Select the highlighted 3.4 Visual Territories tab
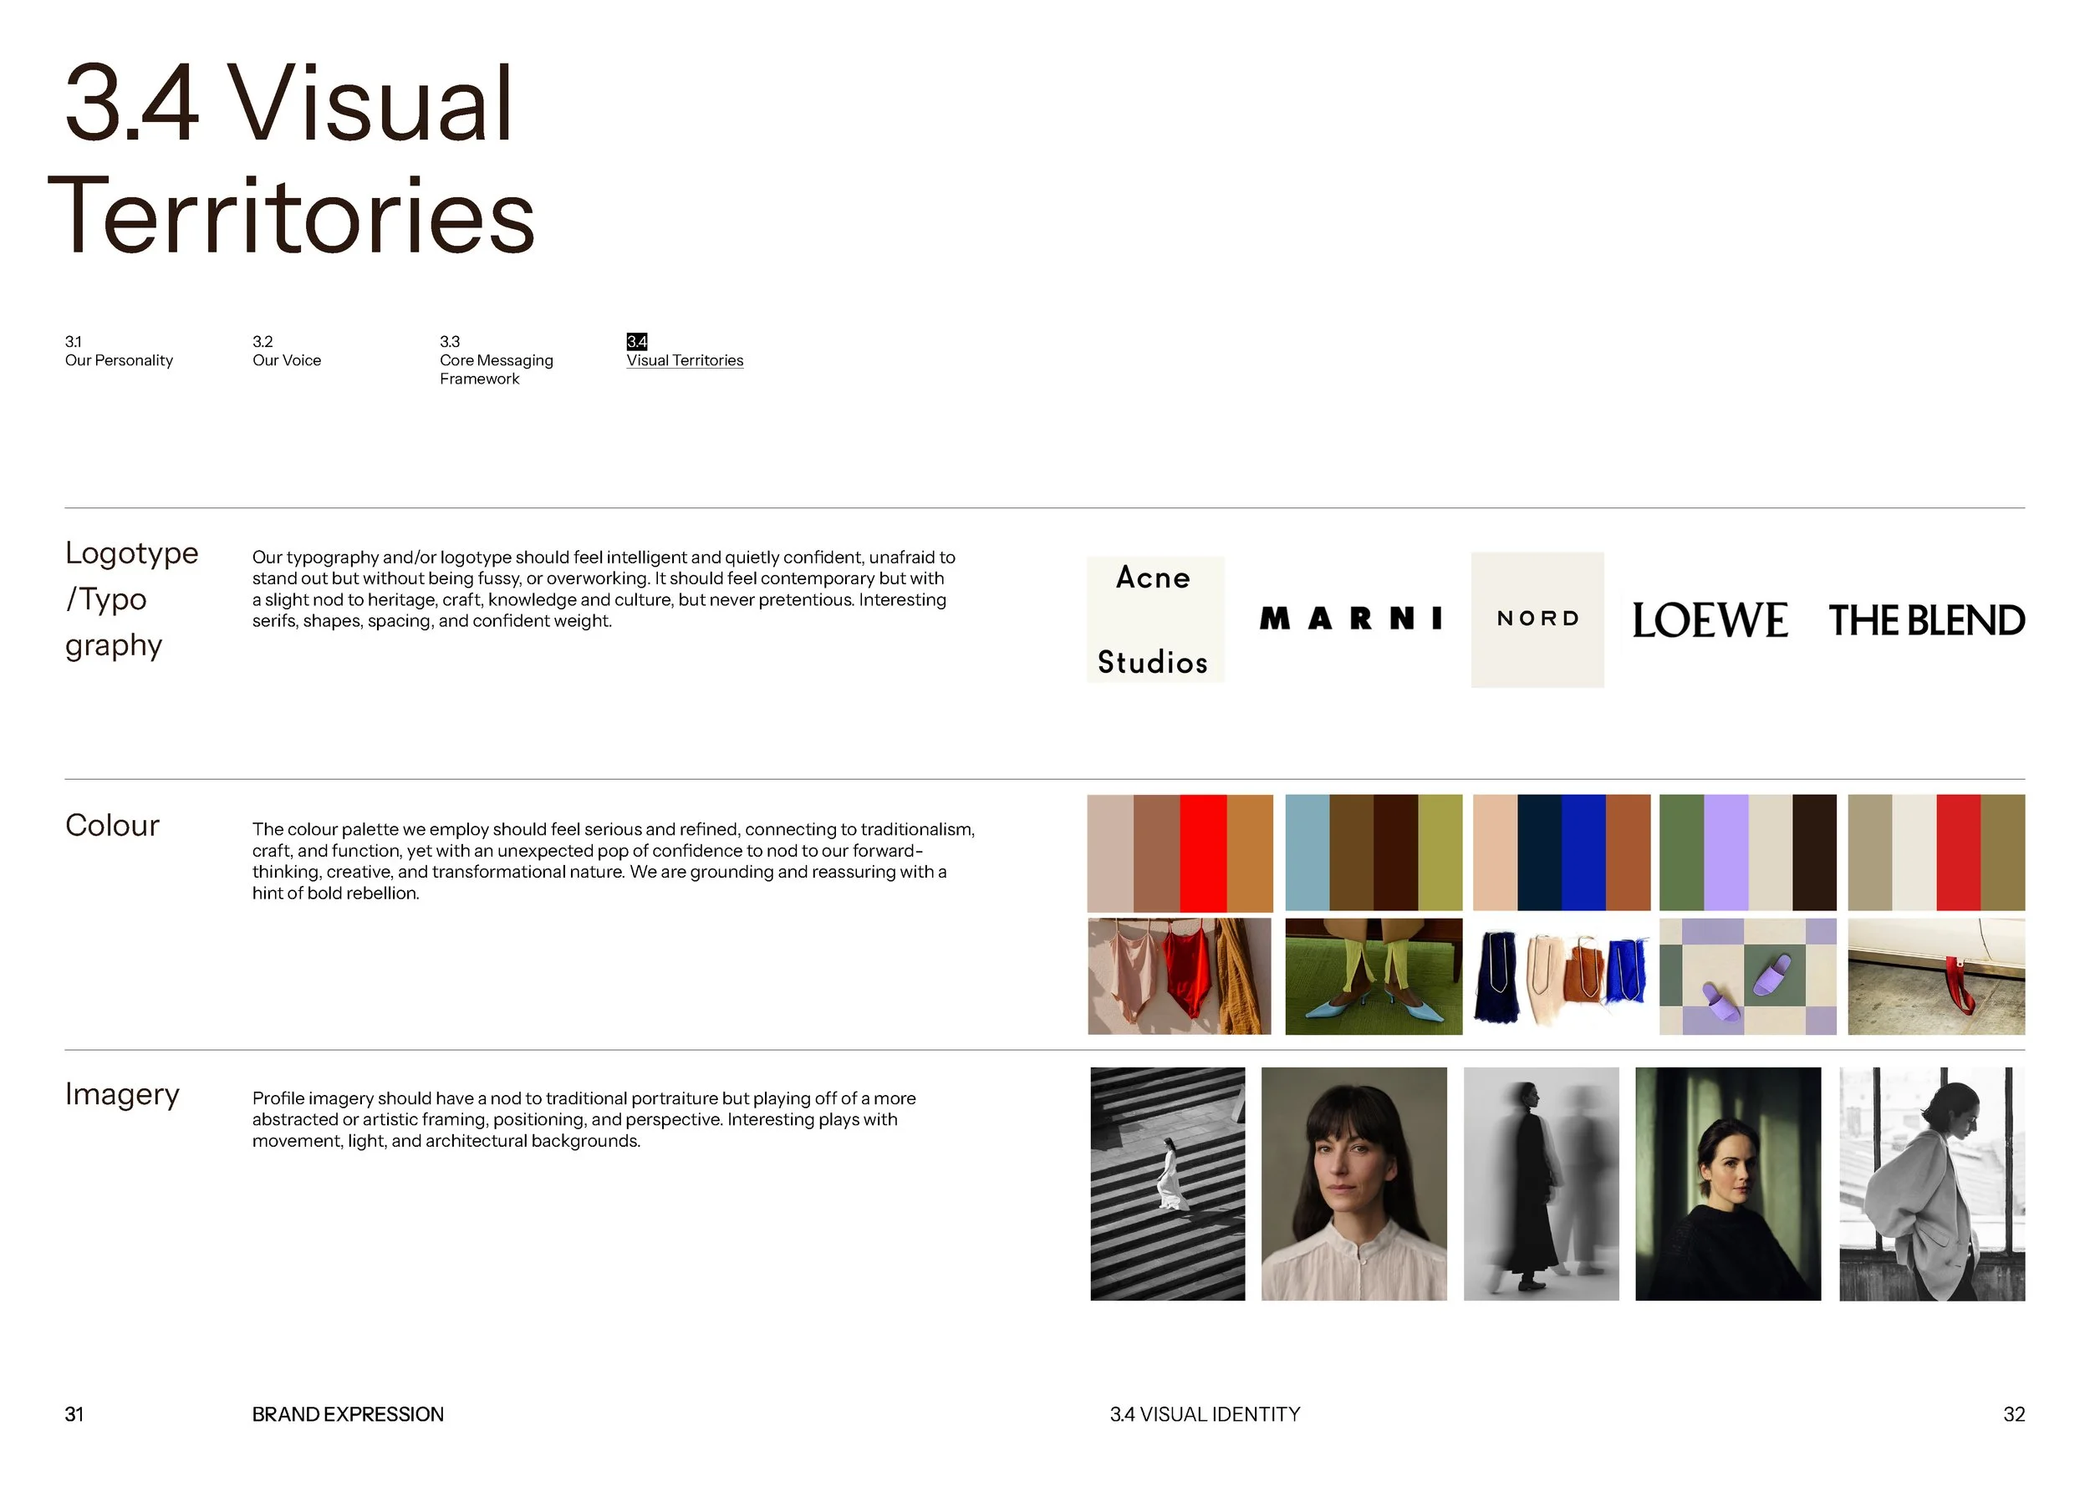The image size is (2090, 1487). click(x=684, y=351)
